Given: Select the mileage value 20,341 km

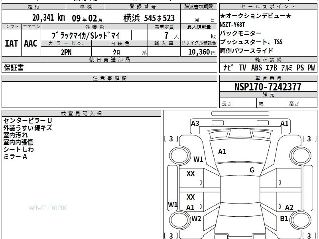Looking at the screenshot, I should pos(48,18).
